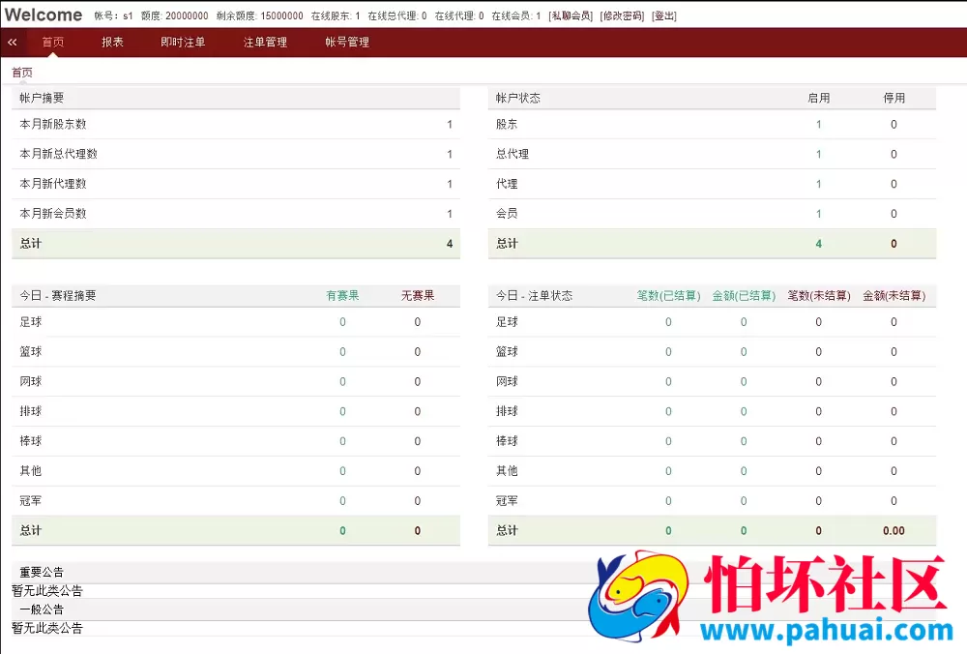Click the enabled count for 股东
The height and width of the screenshot is (654, 967).
[818, 124]
